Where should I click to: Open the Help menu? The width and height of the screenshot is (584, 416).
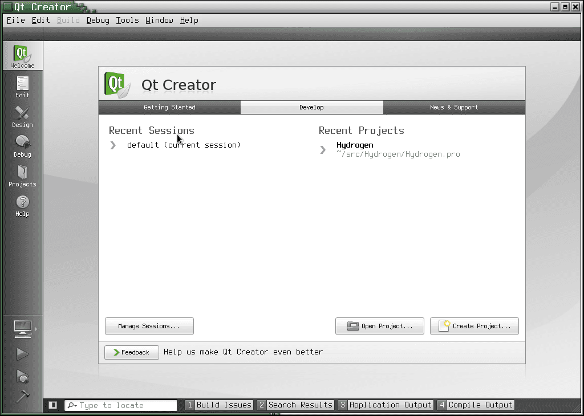(x=189, y=20)
